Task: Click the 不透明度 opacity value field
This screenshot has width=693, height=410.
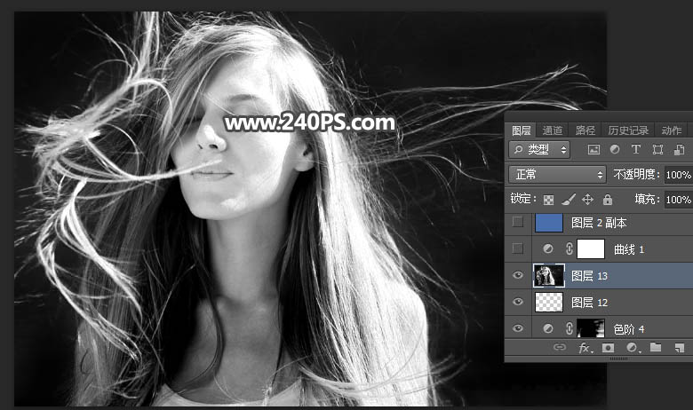Action: click(x=678, y=175)
